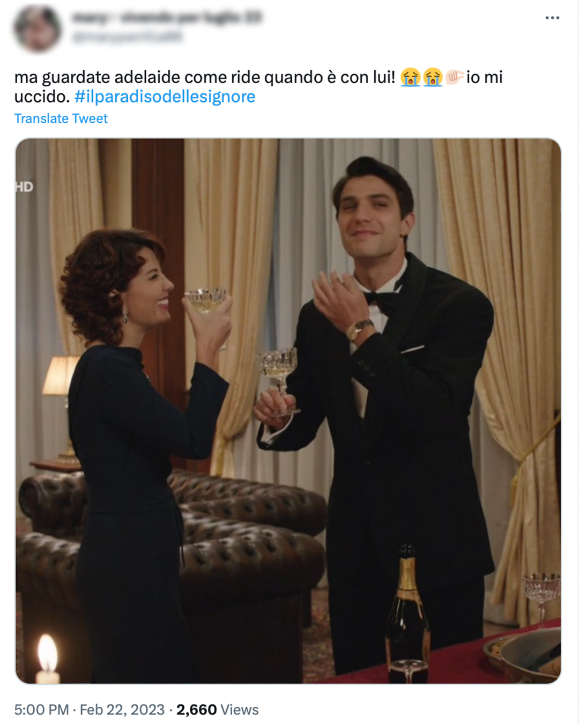Click the Feb 22, 2023 date
The width and height of the screenshot is (579, 724).
[122, 710]
